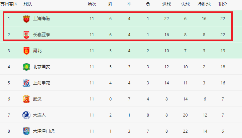Viewport: 242px width, 138px height.
Task: Open the 长春亚泰 team name link
Action: tap(41, 34)
